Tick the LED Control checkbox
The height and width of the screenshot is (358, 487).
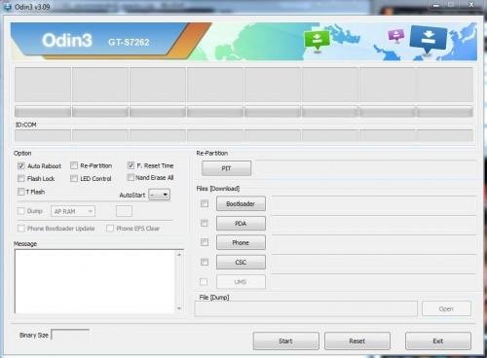(74, 179)
